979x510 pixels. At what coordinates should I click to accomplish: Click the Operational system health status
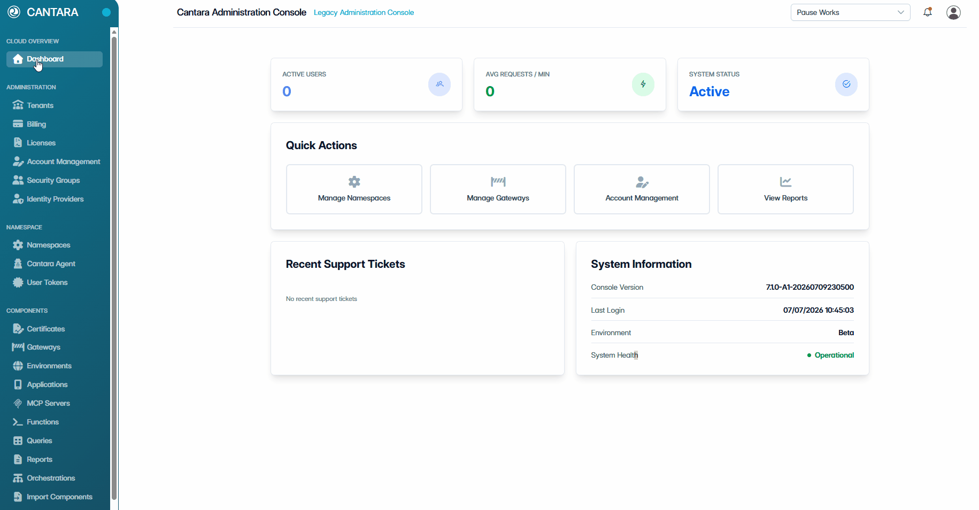(x=830, y=355)
